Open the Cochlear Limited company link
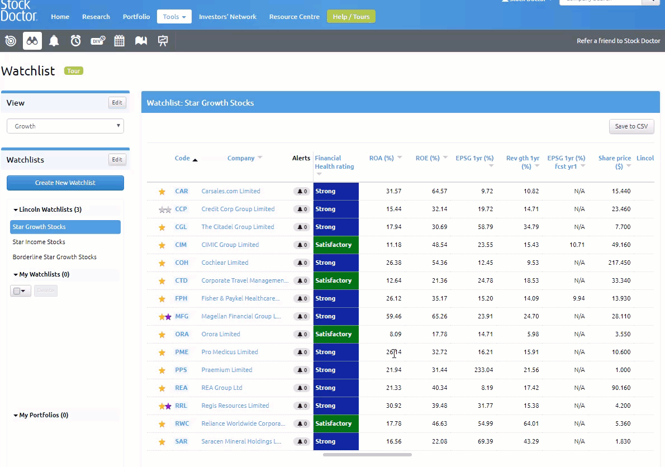Viewport: 665px width, 467px height. [225, 263]
